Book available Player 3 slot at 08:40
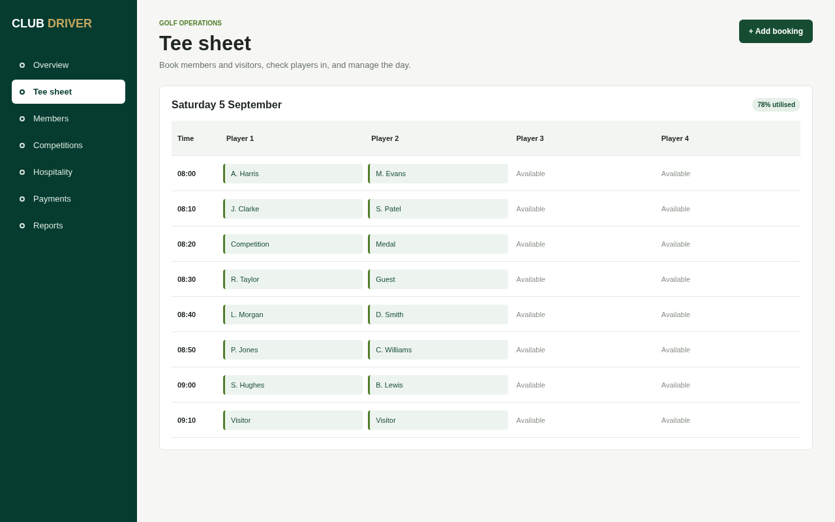Image resolution: width=835 pixels, height=522 pixels. pos(531,315)
